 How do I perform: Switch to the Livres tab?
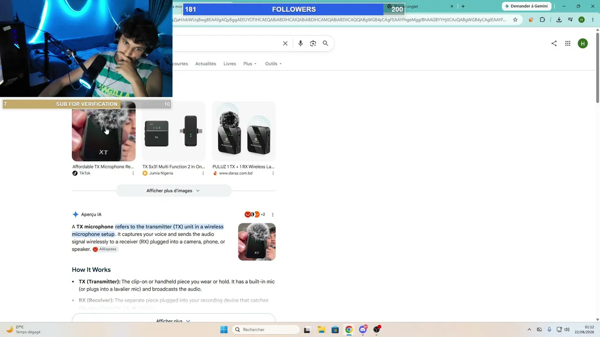point(230,64)
